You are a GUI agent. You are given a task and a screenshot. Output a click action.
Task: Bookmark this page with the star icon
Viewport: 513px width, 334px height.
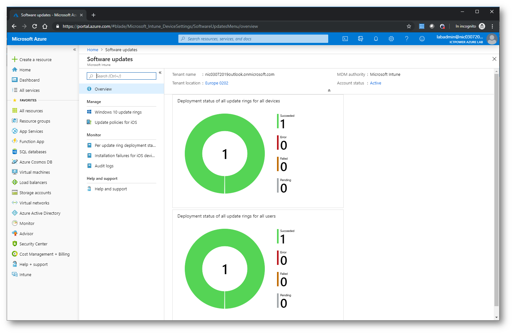pyautogui.click(x=409, y=26)
